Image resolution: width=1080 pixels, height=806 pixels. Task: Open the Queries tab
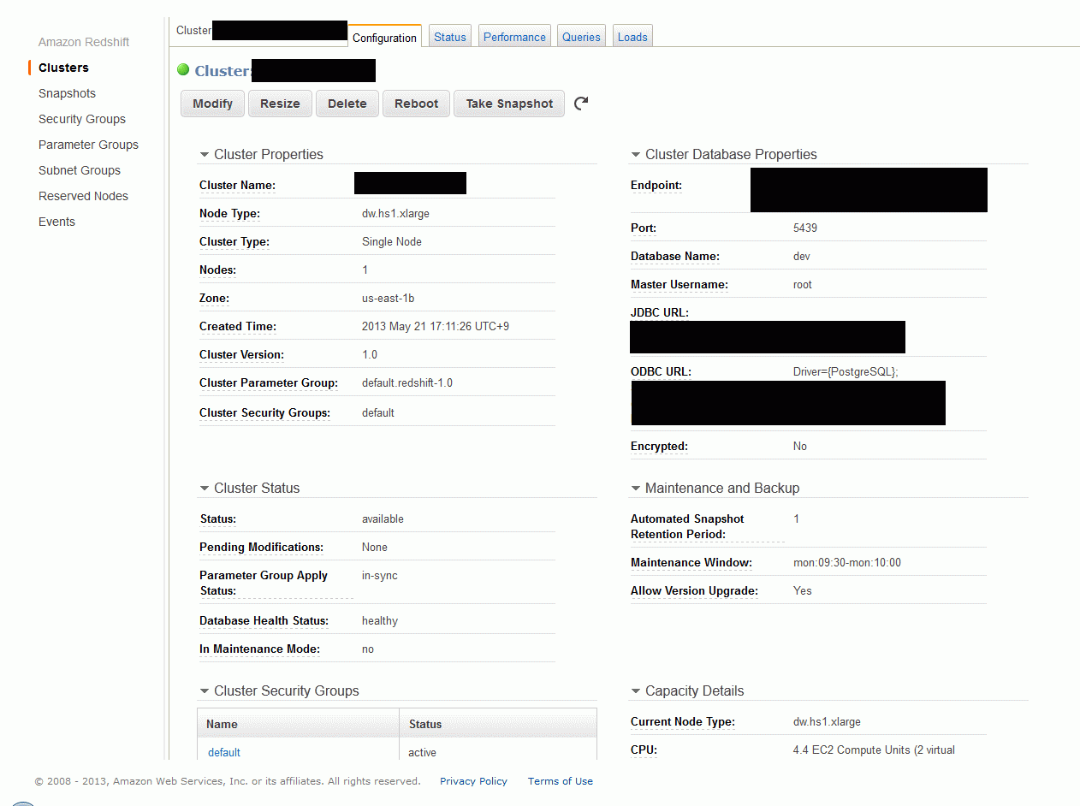pos(582,37)
